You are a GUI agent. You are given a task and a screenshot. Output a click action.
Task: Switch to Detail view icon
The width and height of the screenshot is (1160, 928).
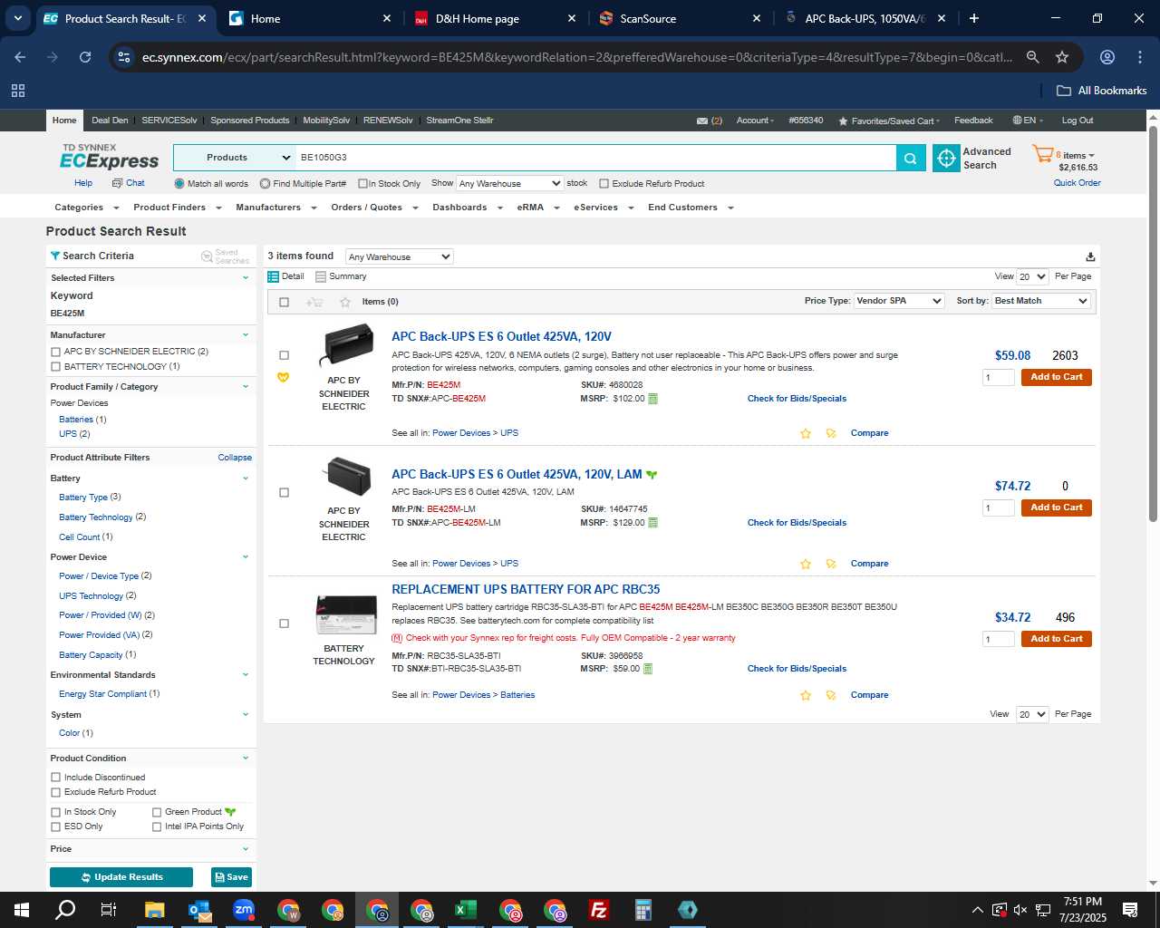[273, 276]
